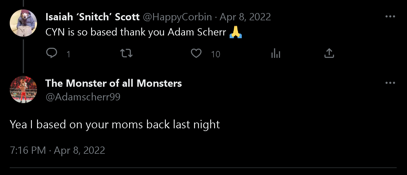
Task: Open The Monster of all Monsters avatar
Action: [23, 89]
